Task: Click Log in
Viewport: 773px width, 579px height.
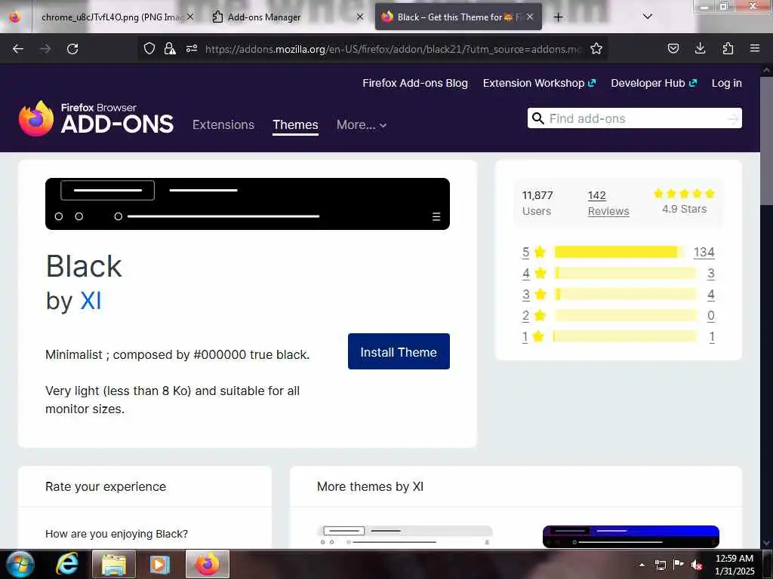Action: [x=727, y=83]
